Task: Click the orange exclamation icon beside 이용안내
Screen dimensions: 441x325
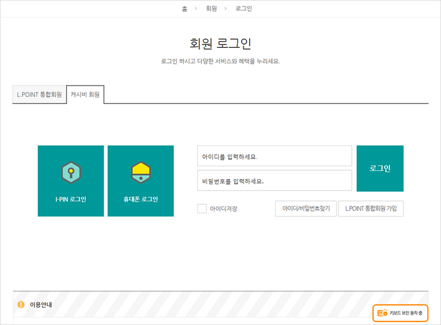Action: tap(21, 305)
